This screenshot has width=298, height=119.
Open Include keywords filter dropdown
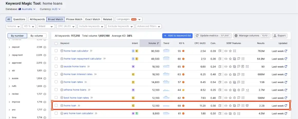(x=91, y=26)
